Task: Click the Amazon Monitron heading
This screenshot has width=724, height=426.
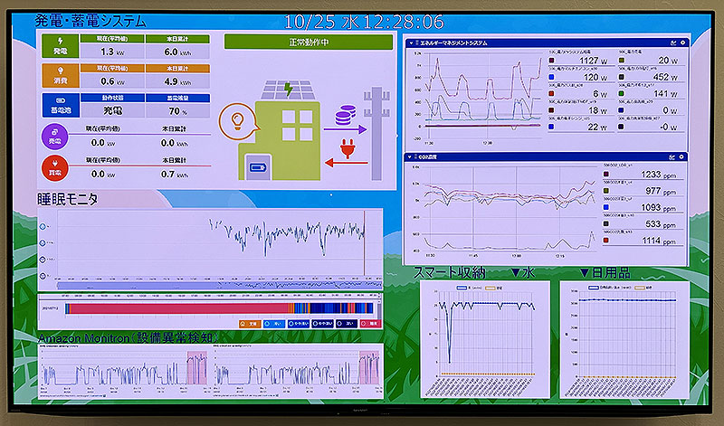Action: point(131,337)
